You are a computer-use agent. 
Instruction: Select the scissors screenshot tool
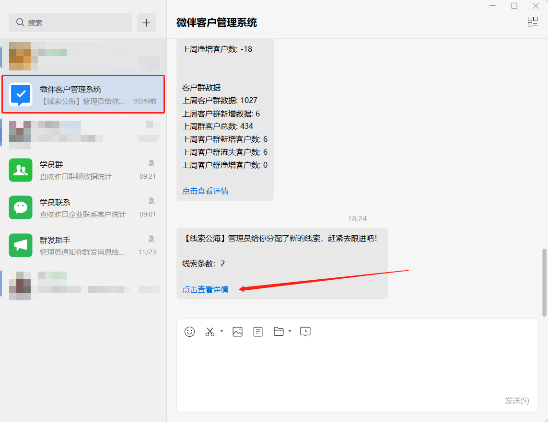click(210, 331)
